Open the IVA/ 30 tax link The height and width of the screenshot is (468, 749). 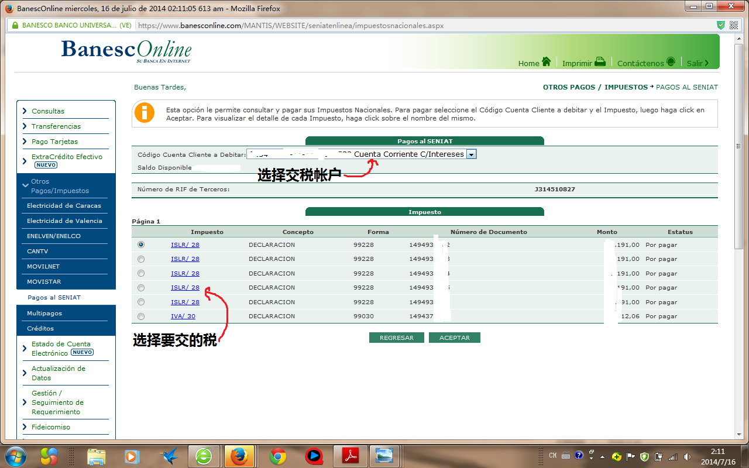click(183, 316)
